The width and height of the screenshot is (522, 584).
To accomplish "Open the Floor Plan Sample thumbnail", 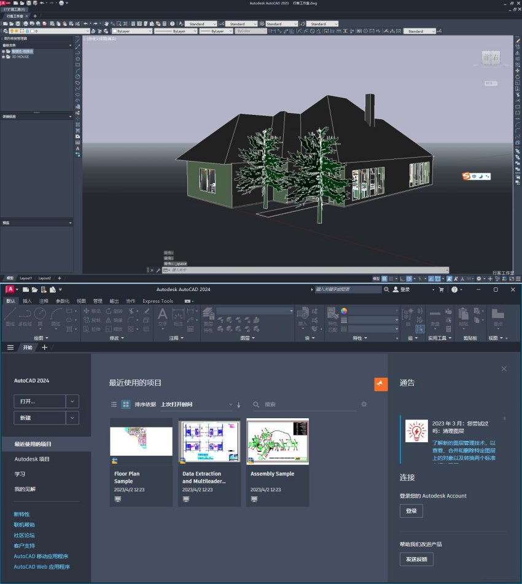I will pyautogui.click(x=141, y=442).
